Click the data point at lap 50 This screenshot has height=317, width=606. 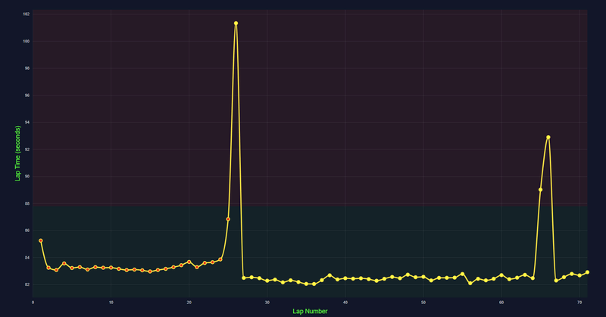click(x=423, y=277)
